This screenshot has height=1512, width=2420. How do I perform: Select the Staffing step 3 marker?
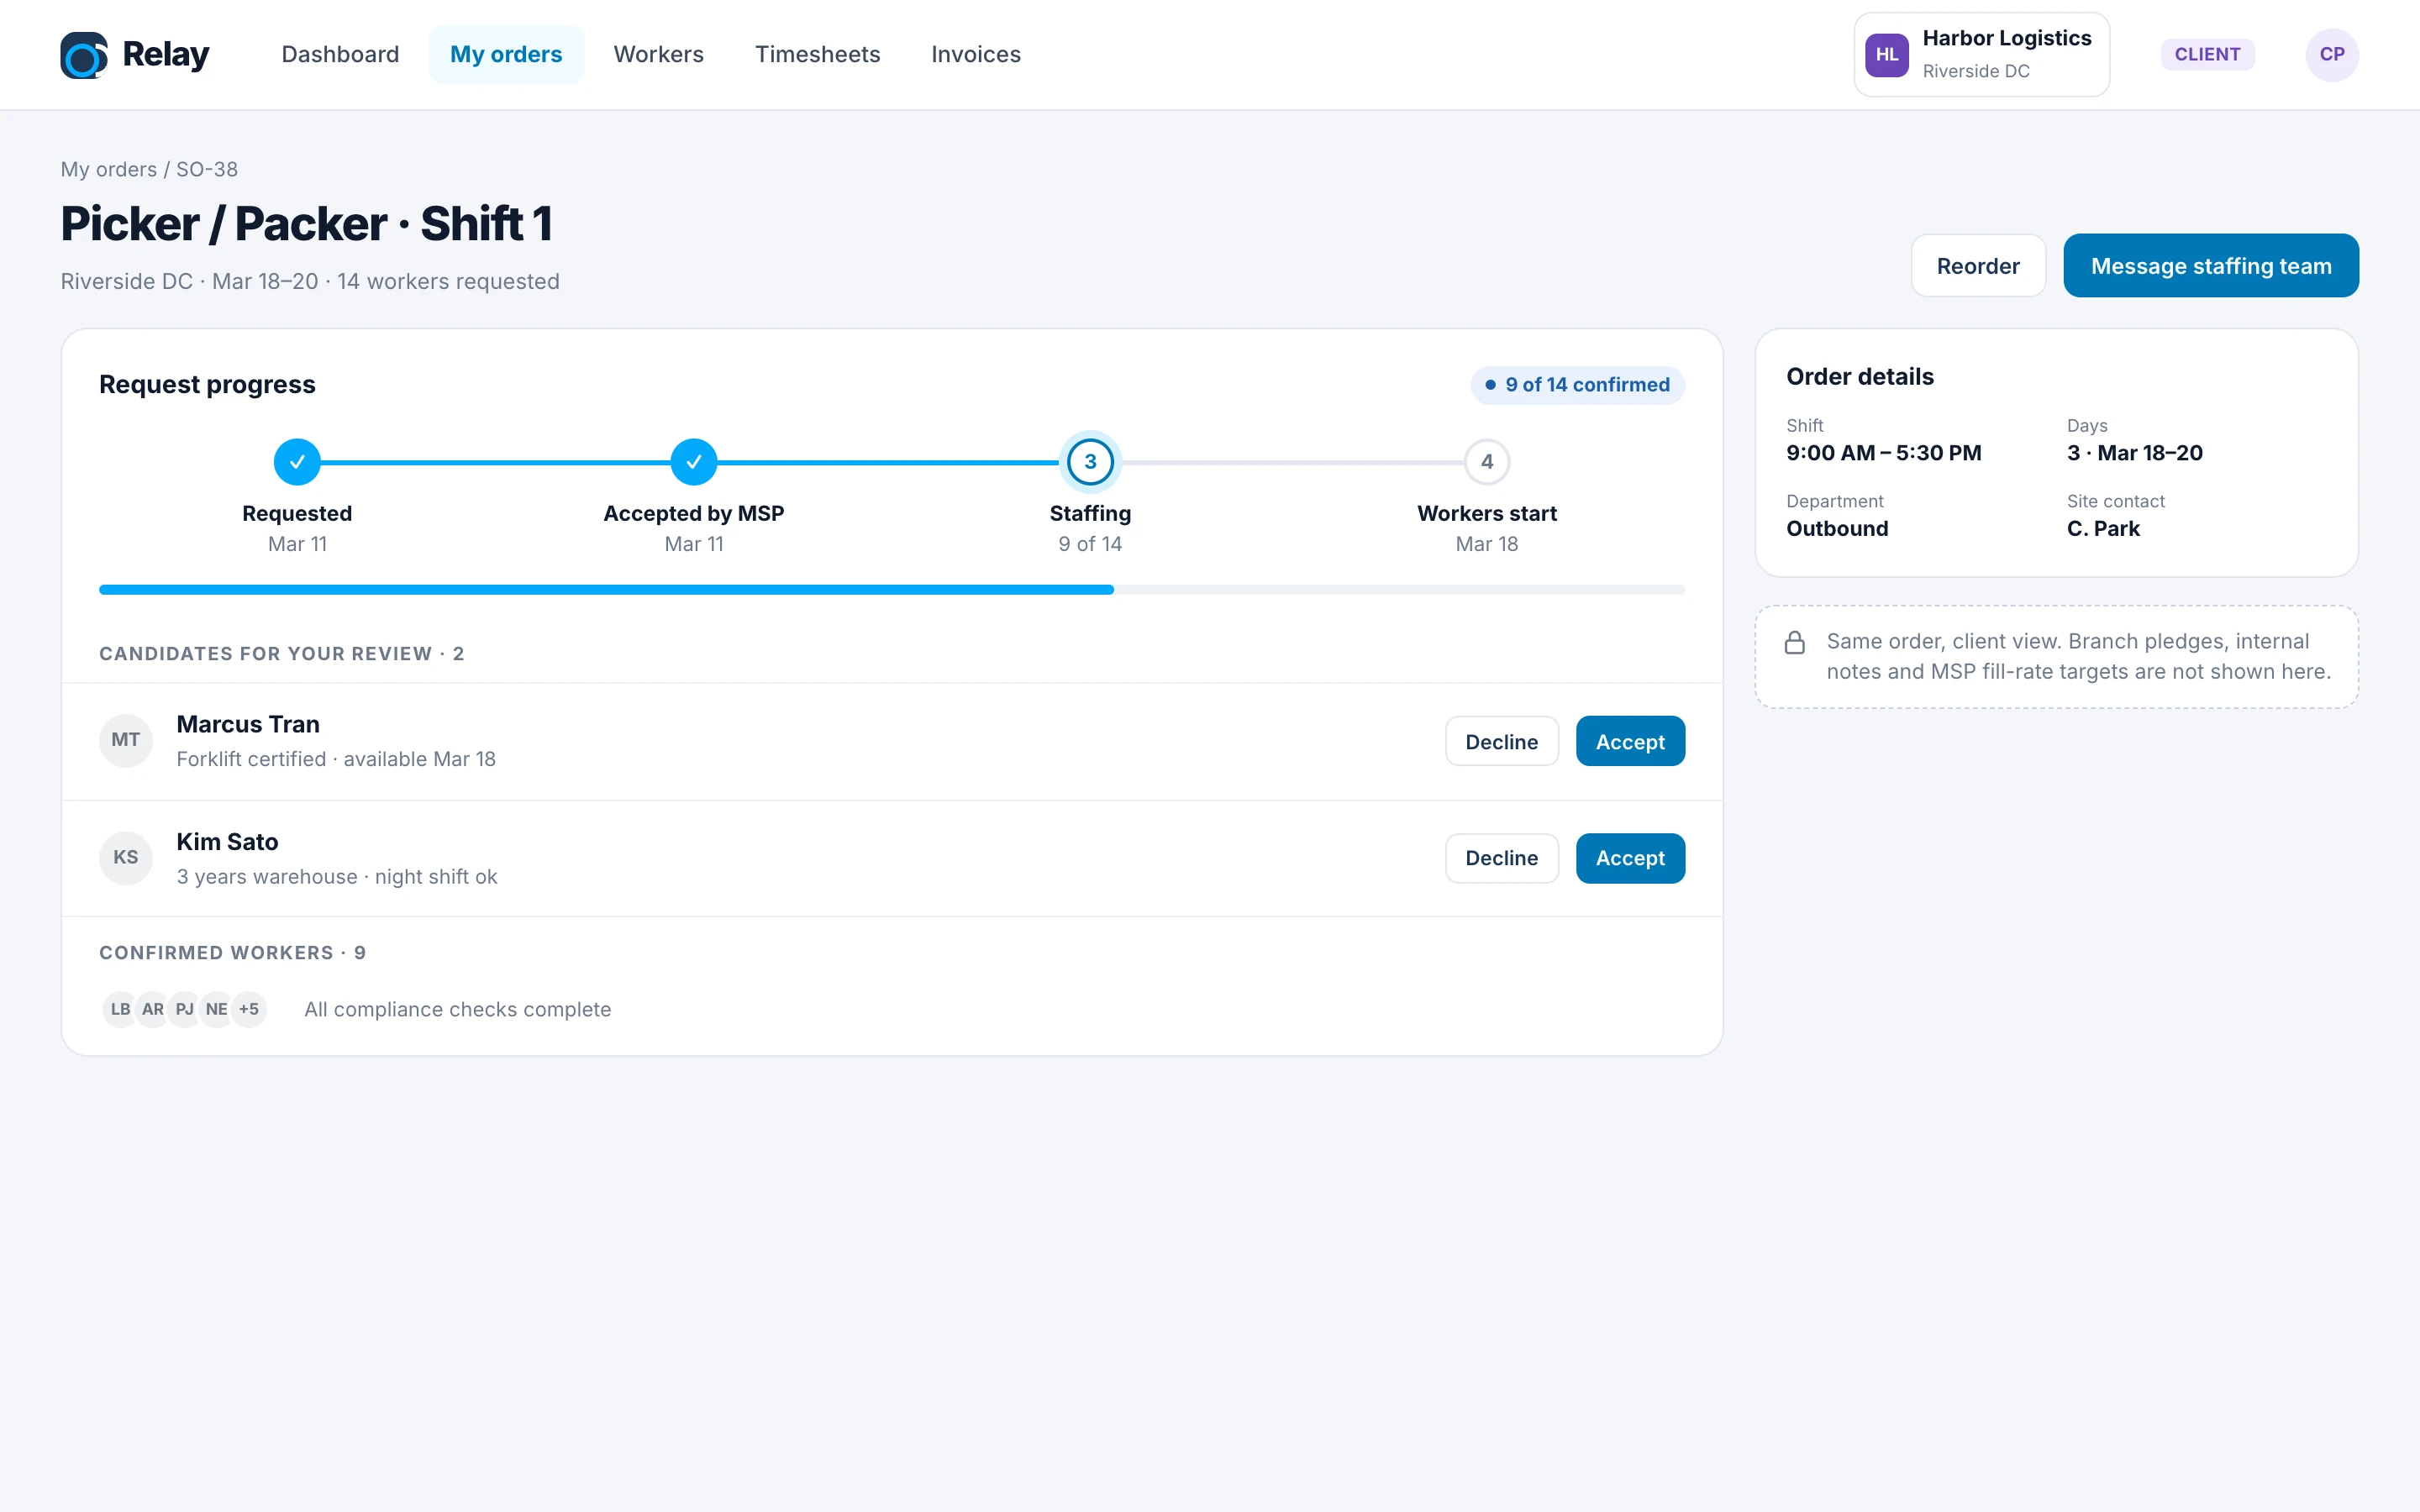(1090, 462)
